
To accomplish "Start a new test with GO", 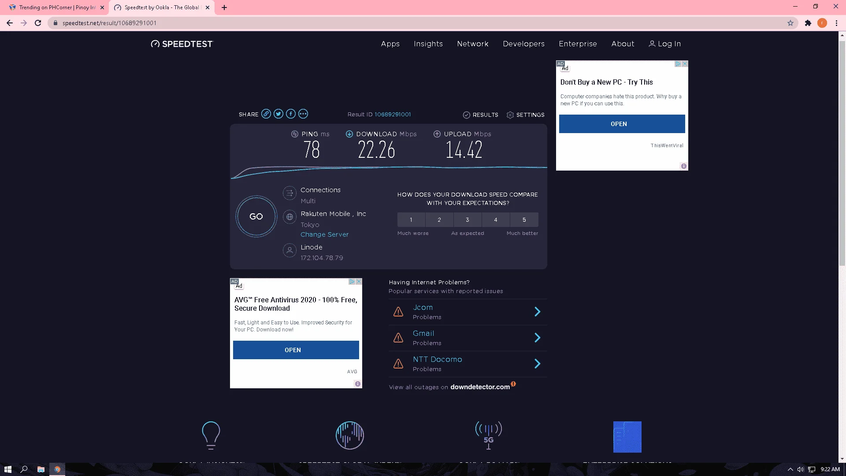I will tap(256, 216).
